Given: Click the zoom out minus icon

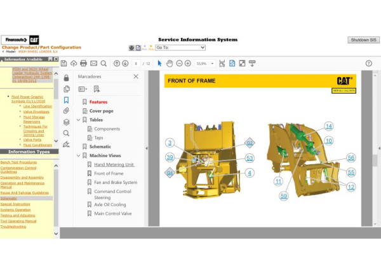Looking at the screenshot, I should [x=179, y=64].
